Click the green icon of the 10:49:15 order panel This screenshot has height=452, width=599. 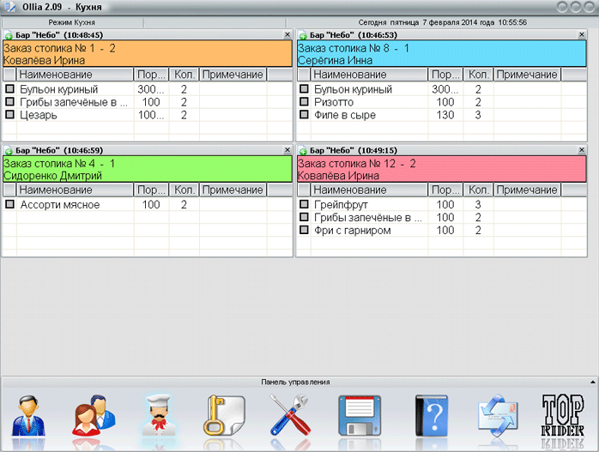(303, 151)
